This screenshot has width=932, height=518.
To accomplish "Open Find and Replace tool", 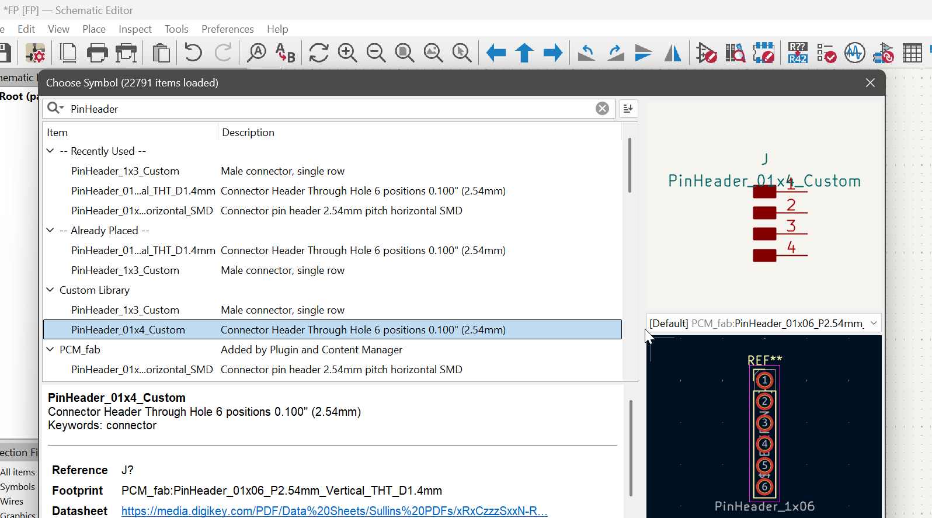I will click(285, 53).
